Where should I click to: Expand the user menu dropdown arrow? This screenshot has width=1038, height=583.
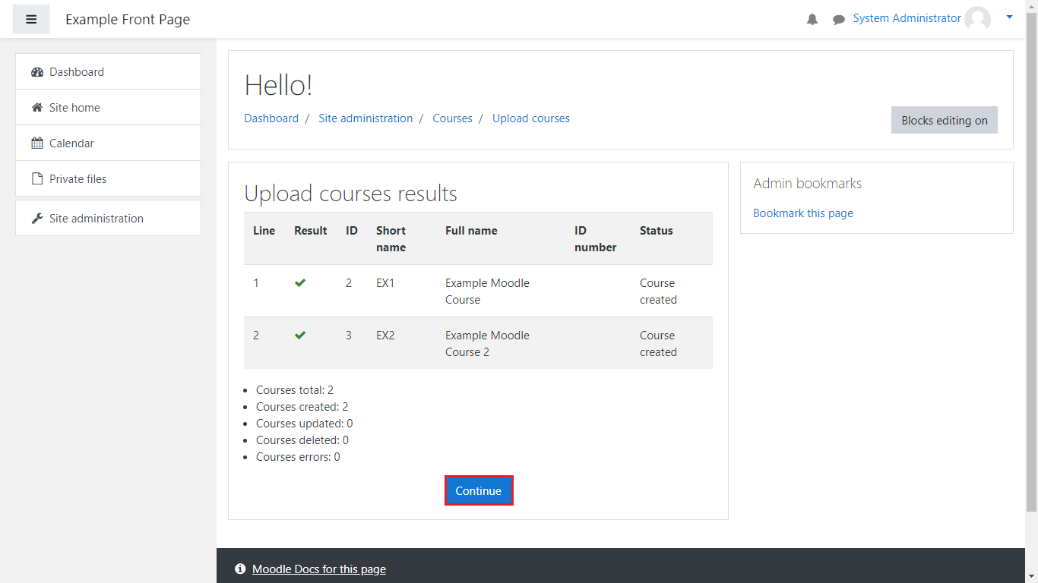click(x=1009, y=17)
